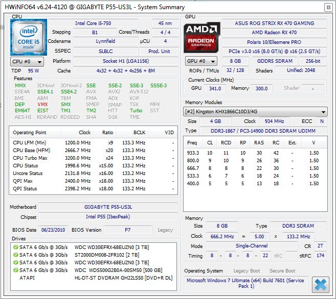The width and height of the screenshot is (336, 299).
Task: Click the PCIe v3.0 x16 bus field
Action: [x=274, y=52]
